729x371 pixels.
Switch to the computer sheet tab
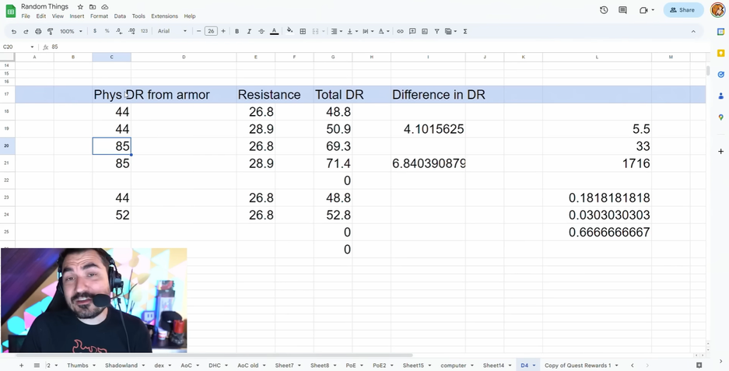(x=454, y=366)
